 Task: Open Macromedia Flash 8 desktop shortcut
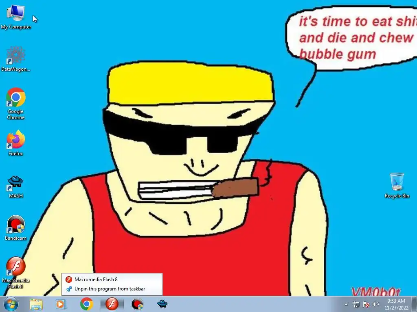[16, 273]
